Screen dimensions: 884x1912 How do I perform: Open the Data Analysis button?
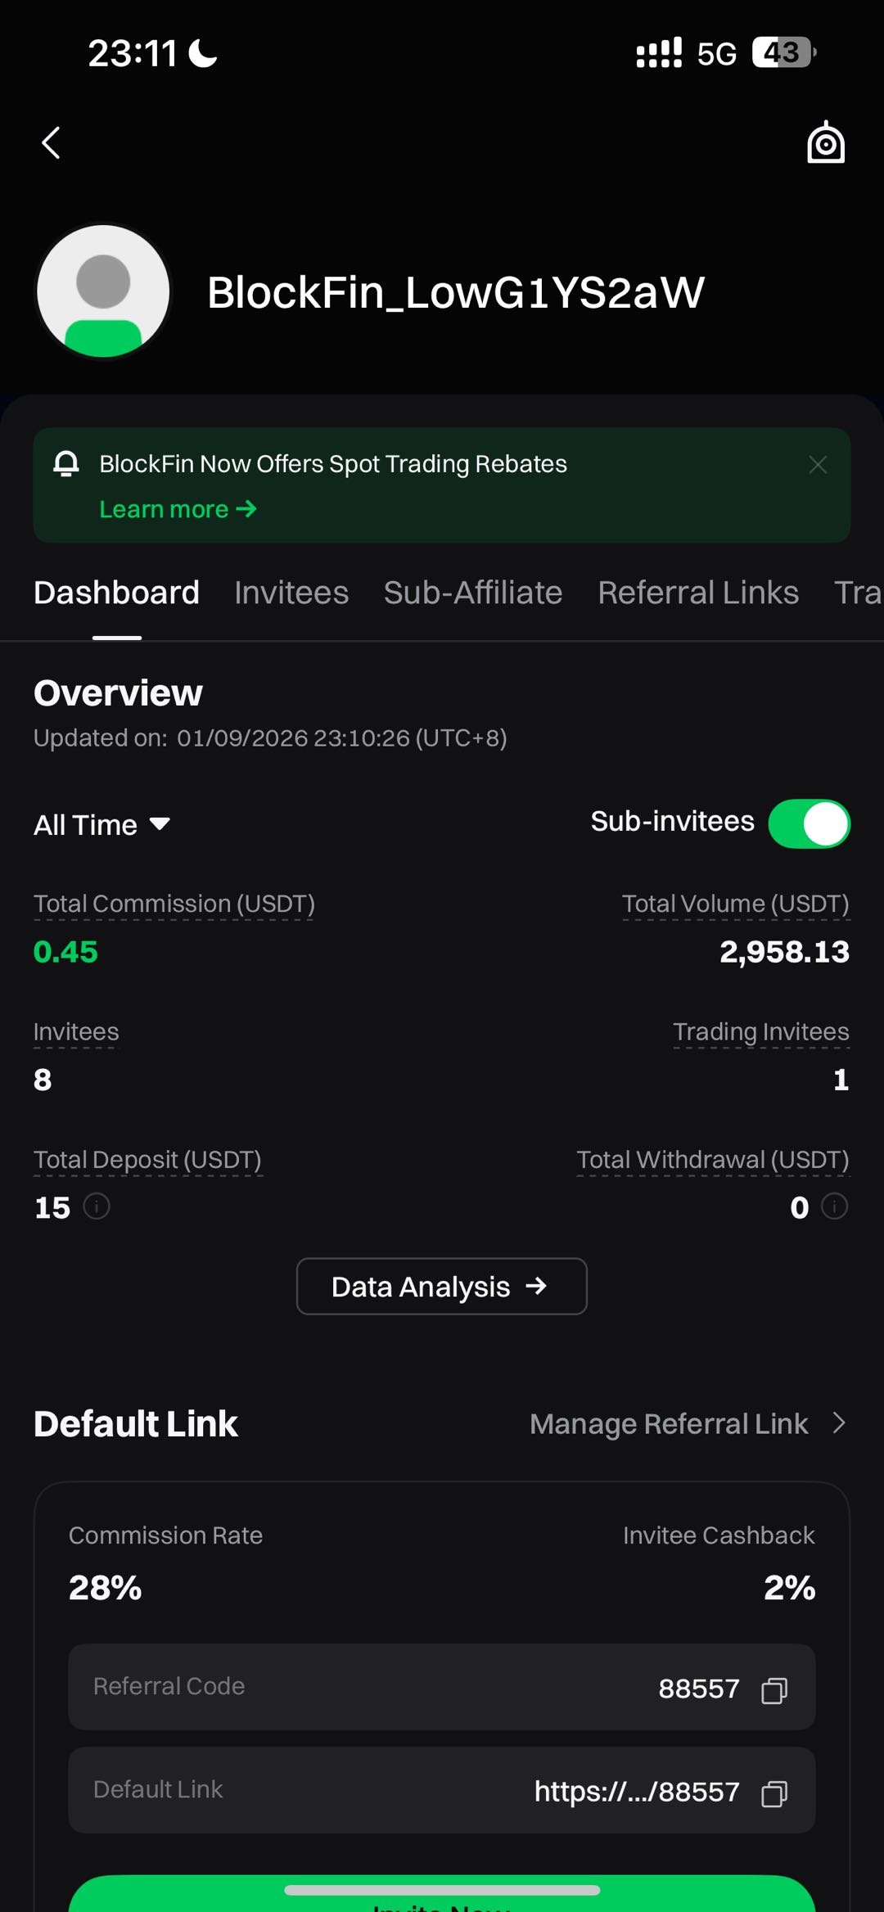point(442,1286)
